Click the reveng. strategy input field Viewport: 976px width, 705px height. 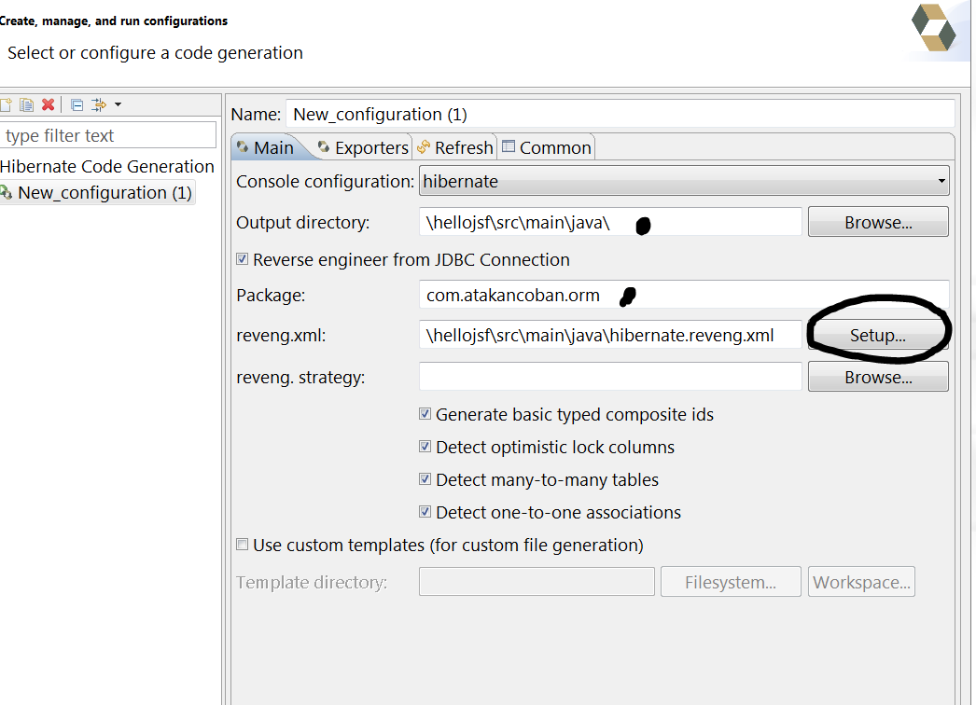[x=610, y=377]
